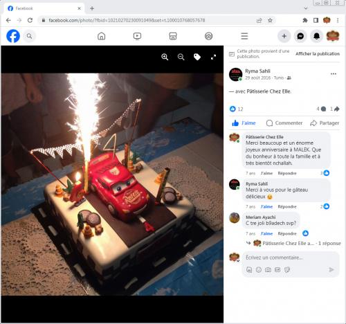Image resolution: width=346 pixels, height=324 pixels.
Task: Reply to Pâtisserie Chez Elle's comment
Action: coord(287,173)
